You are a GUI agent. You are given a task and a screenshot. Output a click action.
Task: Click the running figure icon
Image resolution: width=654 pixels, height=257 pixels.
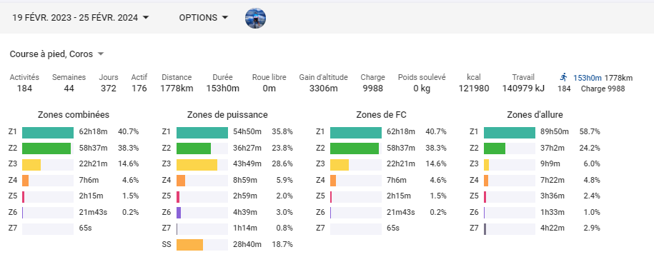coord(564,77)
